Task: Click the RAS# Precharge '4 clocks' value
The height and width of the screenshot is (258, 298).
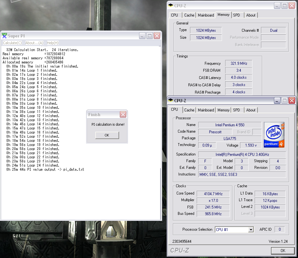Action: 239,92
